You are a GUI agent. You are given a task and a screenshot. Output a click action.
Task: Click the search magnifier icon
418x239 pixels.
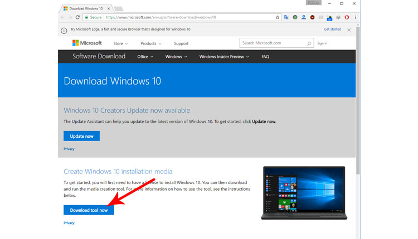(x=309, y=43)
